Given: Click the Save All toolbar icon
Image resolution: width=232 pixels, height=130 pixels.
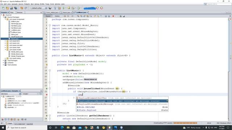Looking at the screenshot, I should coord(16,8).
